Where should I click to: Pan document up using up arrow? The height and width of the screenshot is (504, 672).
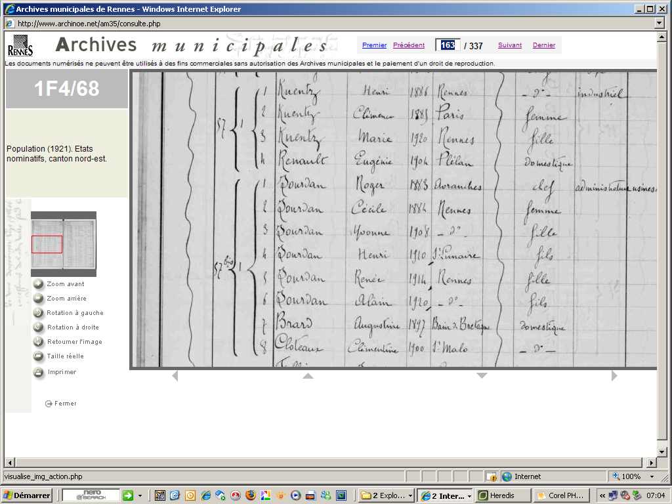pos(308,376)
